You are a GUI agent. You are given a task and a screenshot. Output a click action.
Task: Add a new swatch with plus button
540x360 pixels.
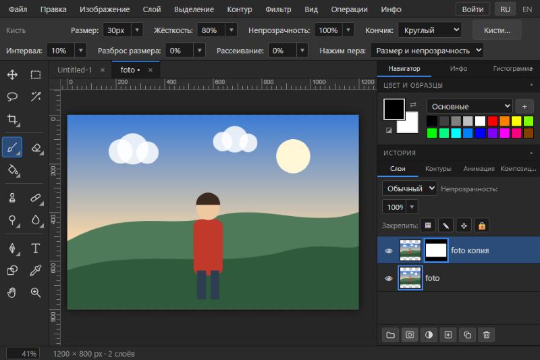pos(524,107)
